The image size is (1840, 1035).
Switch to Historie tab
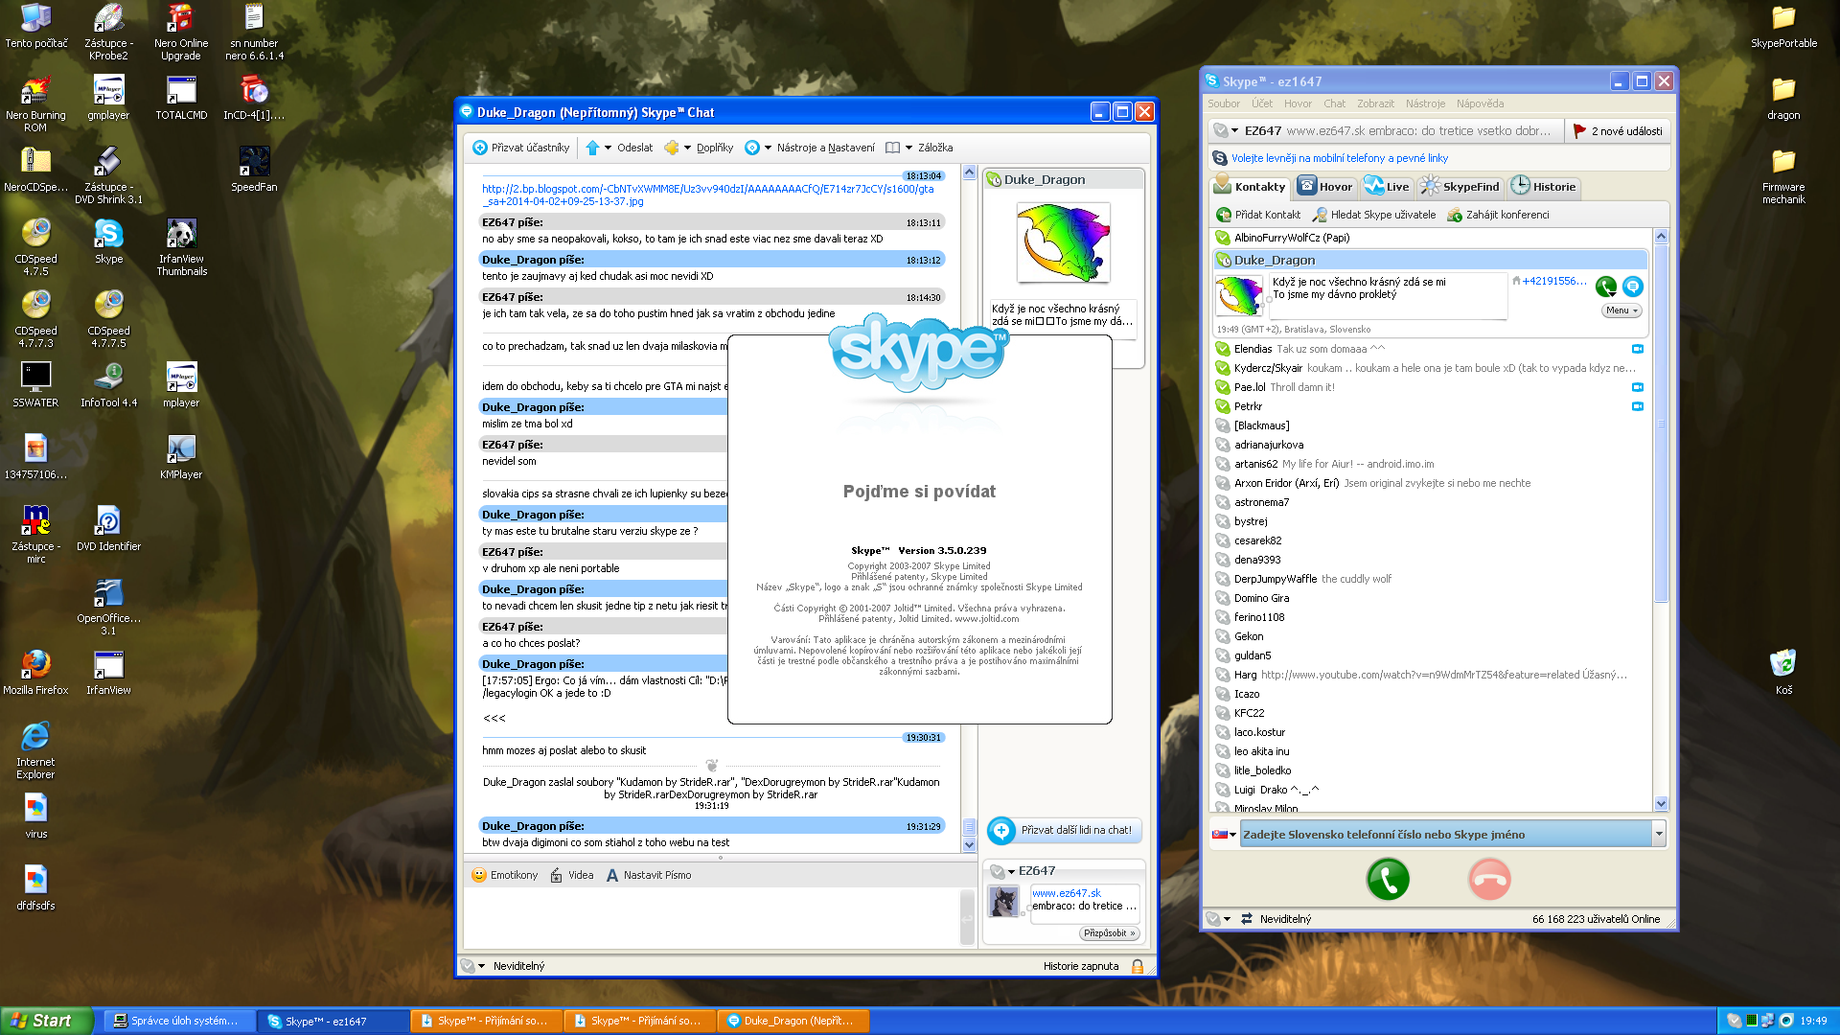1543,186
